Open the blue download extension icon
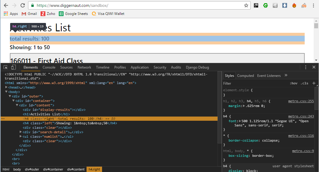This screenshot has width=319, height=172. point(285,5)
